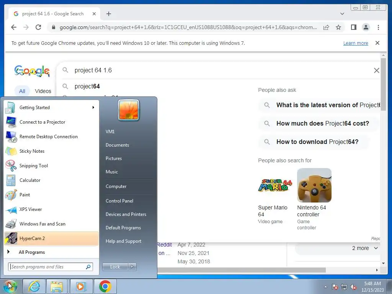Follow the Learn more link
Viewport: 392px width, 294px height.
tap(356, 43)
